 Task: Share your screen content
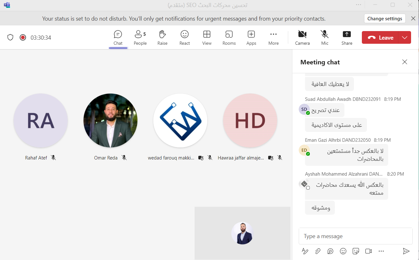click(x=347, y=38)
